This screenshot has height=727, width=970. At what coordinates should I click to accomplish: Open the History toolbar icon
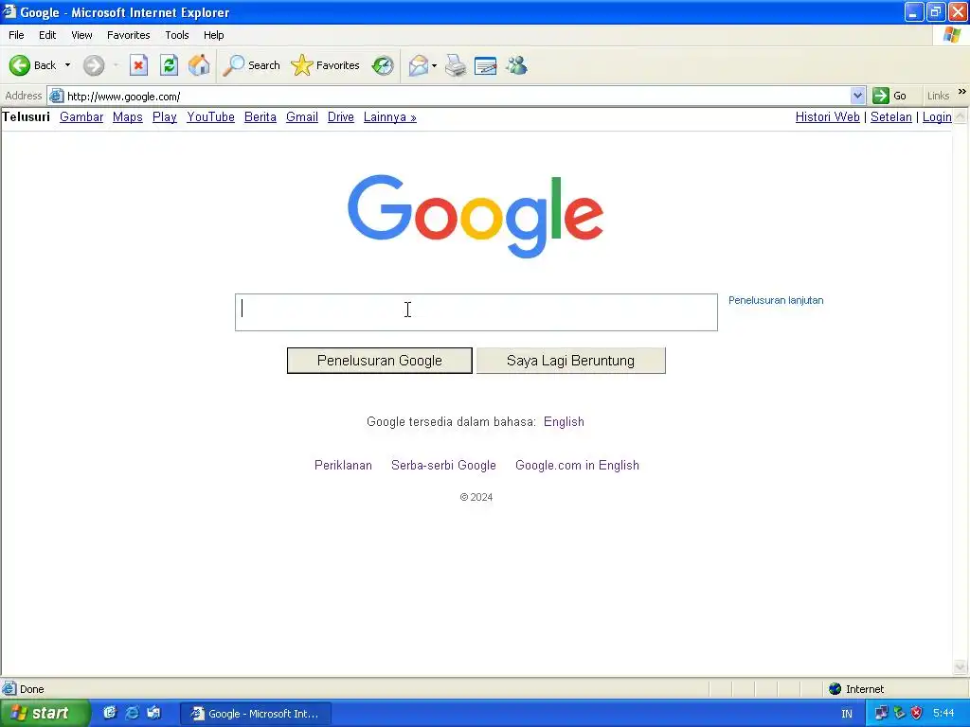tap(383, 65)
